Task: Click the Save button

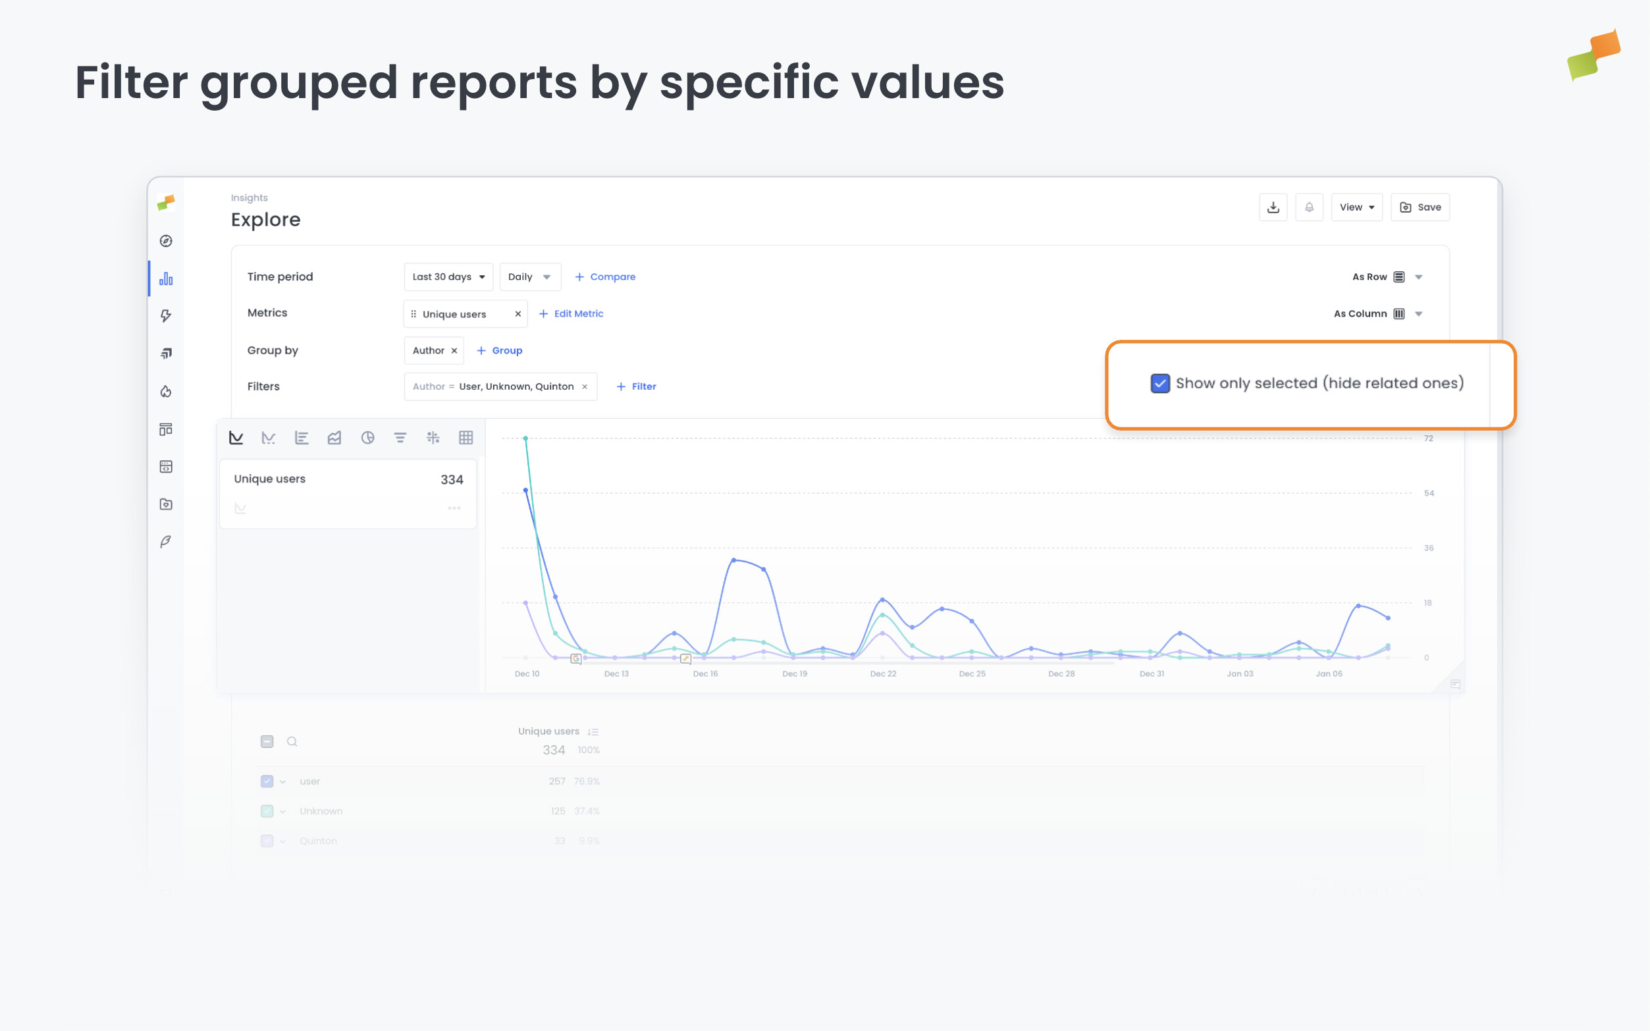Action: [1420, 207]
